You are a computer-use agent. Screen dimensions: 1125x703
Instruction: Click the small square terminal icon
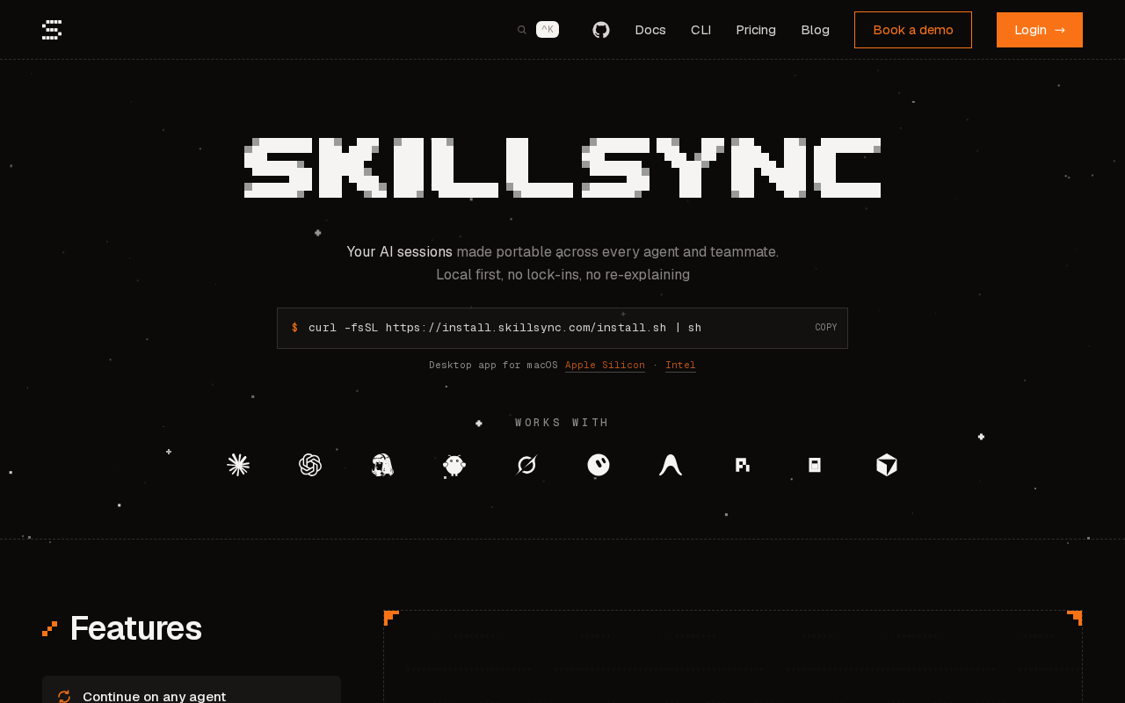(815, 465)
